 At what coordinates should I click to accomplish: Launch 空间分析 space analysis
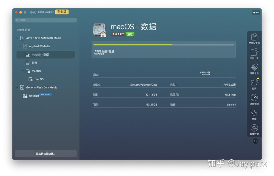coord(254,54)
